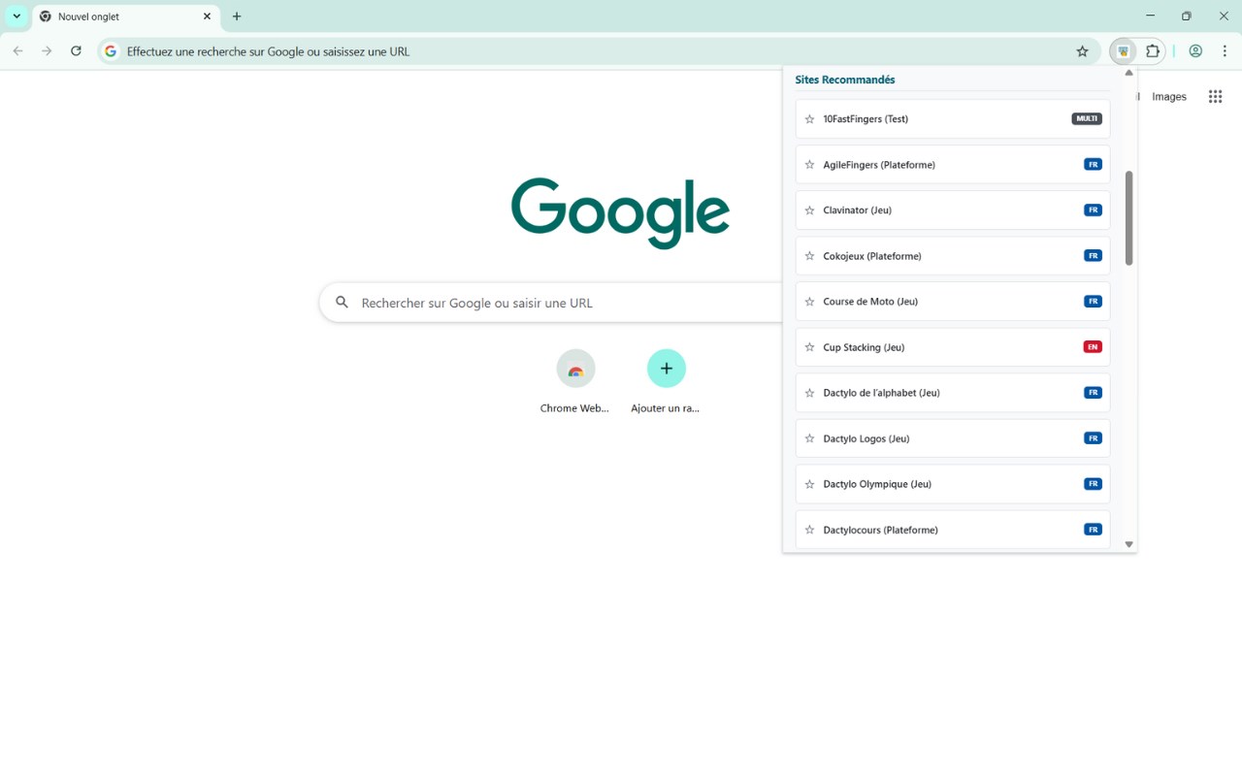The width and height of the screenshot is (1242, 776).
Task: Open the Chrome Web Store shortcut
Action: point(575,382)
